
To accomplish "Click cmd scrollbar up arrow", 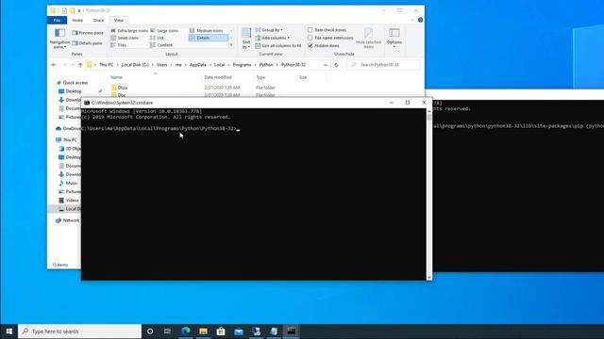I will point(429,111).
